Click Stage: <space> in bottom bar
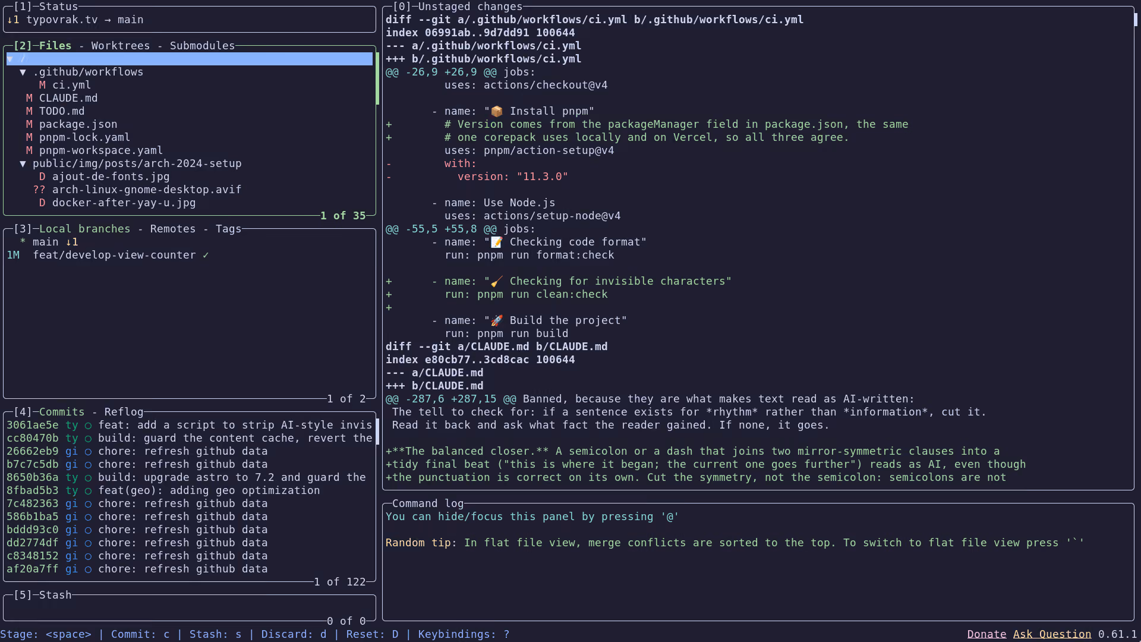Screen dimensions: 1141x642 click(x=46, y=634)
